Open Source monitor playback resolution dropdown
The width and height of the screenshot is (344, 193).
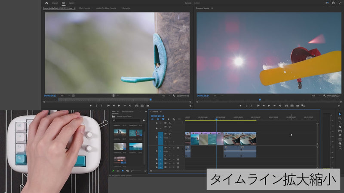coord(166,96)
